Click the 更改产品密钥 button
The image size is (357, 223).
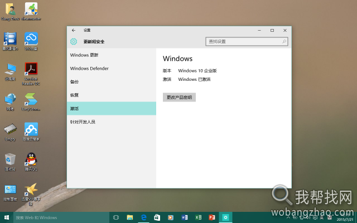point(179,98)
